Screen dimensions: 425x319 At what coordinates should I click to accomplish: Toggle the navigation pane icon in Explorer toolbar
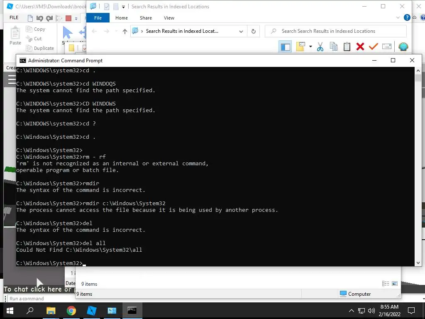click(x=285, y=47)
